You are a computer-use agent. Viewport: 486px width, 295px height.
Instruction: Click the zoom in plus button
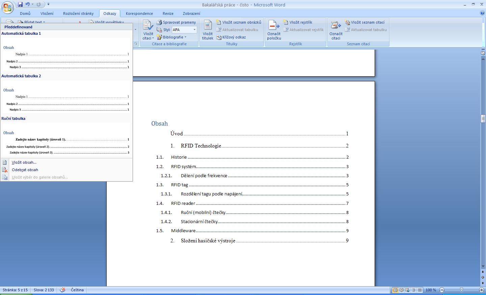(482, 290)
